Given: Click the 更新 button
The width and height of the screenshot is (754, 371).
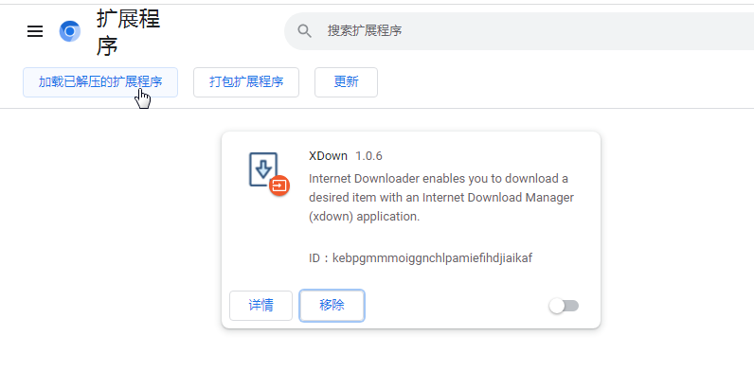Looking at the screenshot, I should point(347,82).
